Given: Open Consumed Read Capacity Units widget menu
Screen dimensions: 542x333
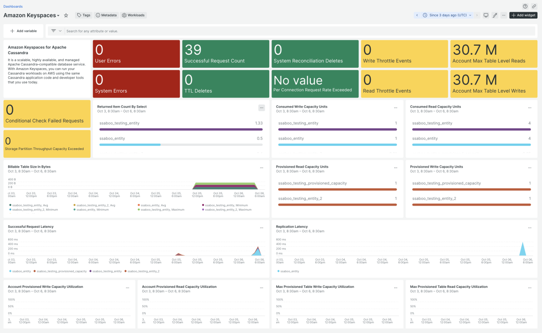Looking at the screenshot, I should 530,108.
